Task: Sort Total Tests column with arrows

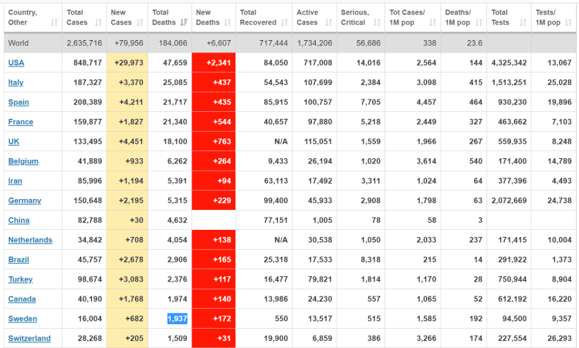Action: [523, 23]
